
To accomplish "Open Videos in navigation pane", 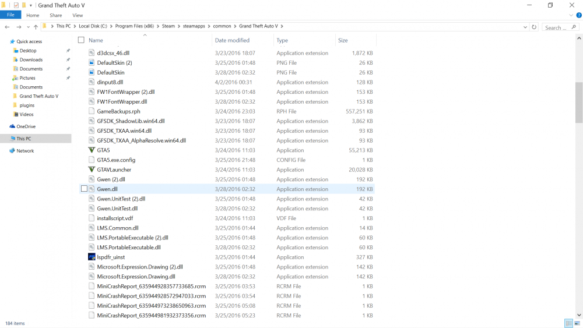I will (x=26, y=114).
